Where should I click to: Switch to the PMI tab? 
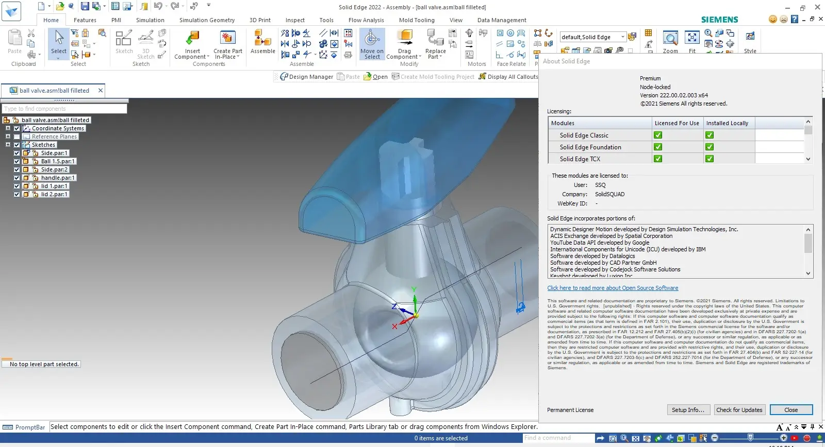point(116,20)
